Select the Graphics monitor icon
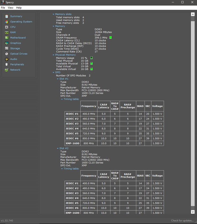This screenshot has width=197, height=224. pyautogui.click(x=7, y=43)
